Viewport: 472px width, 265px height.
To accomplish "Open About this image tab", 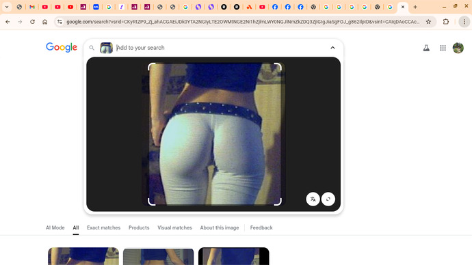I will pos(220,227).
